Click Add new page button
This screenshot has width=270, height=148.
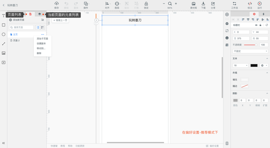click(17, 20)
